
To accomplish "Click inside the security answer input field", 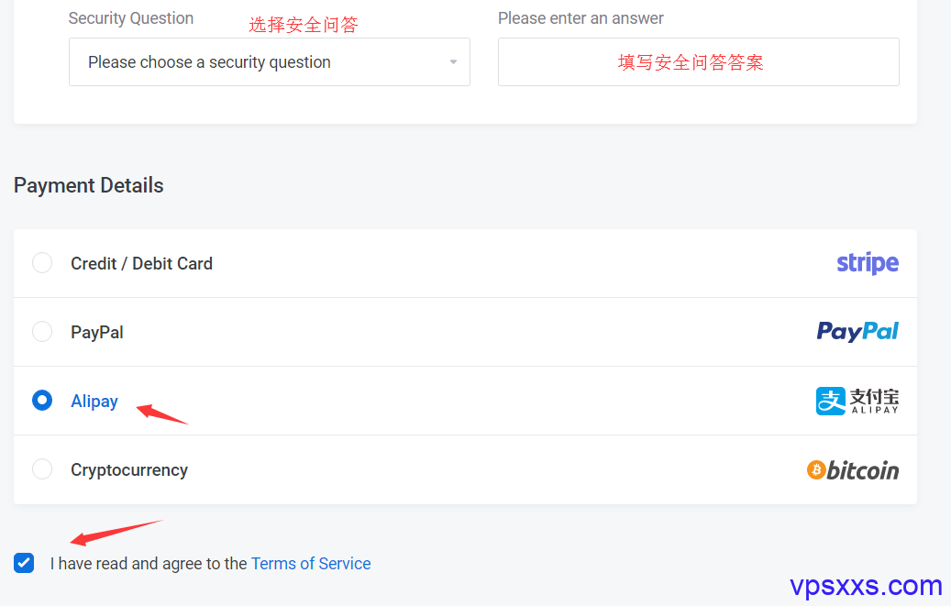I will 699,61.
